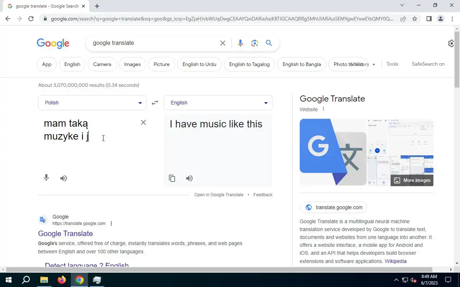Open Windows Start menu
The width and height of the screenshot is (460, 287).
coord(8,280)
